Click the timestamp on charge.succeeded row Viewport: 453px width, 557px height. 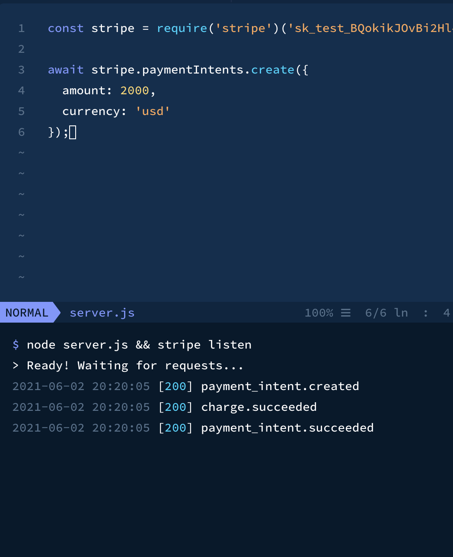[81, 407]
